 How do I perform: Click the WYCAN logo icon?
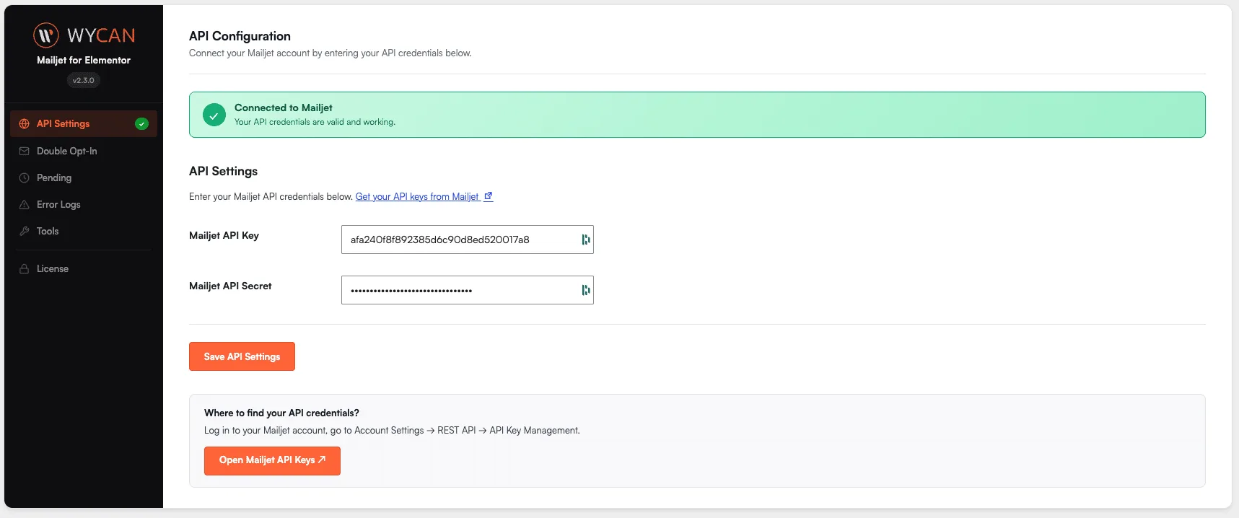click(x=46, y=35)
